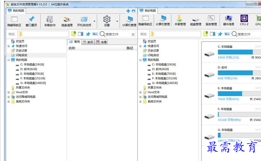261x161 pixels.
Task: Click right pane address input field
Action: [175, 34]
